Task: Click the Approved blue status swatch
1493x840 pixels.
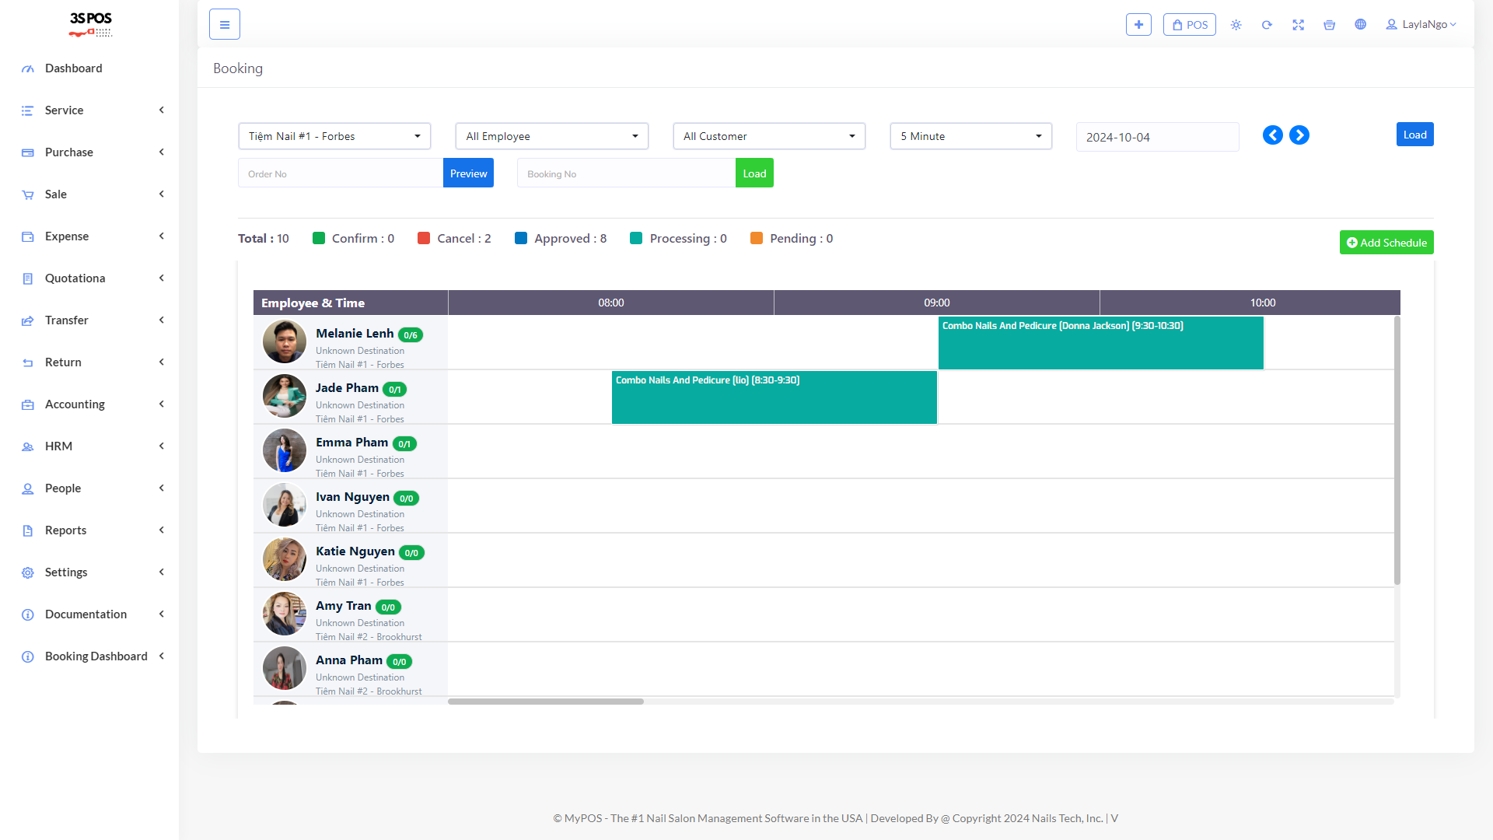Action: tap(521, 239)
